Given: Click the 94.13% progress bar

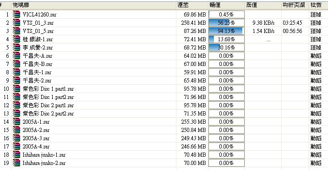Looking at the screenshot, I should click(227, 31).
